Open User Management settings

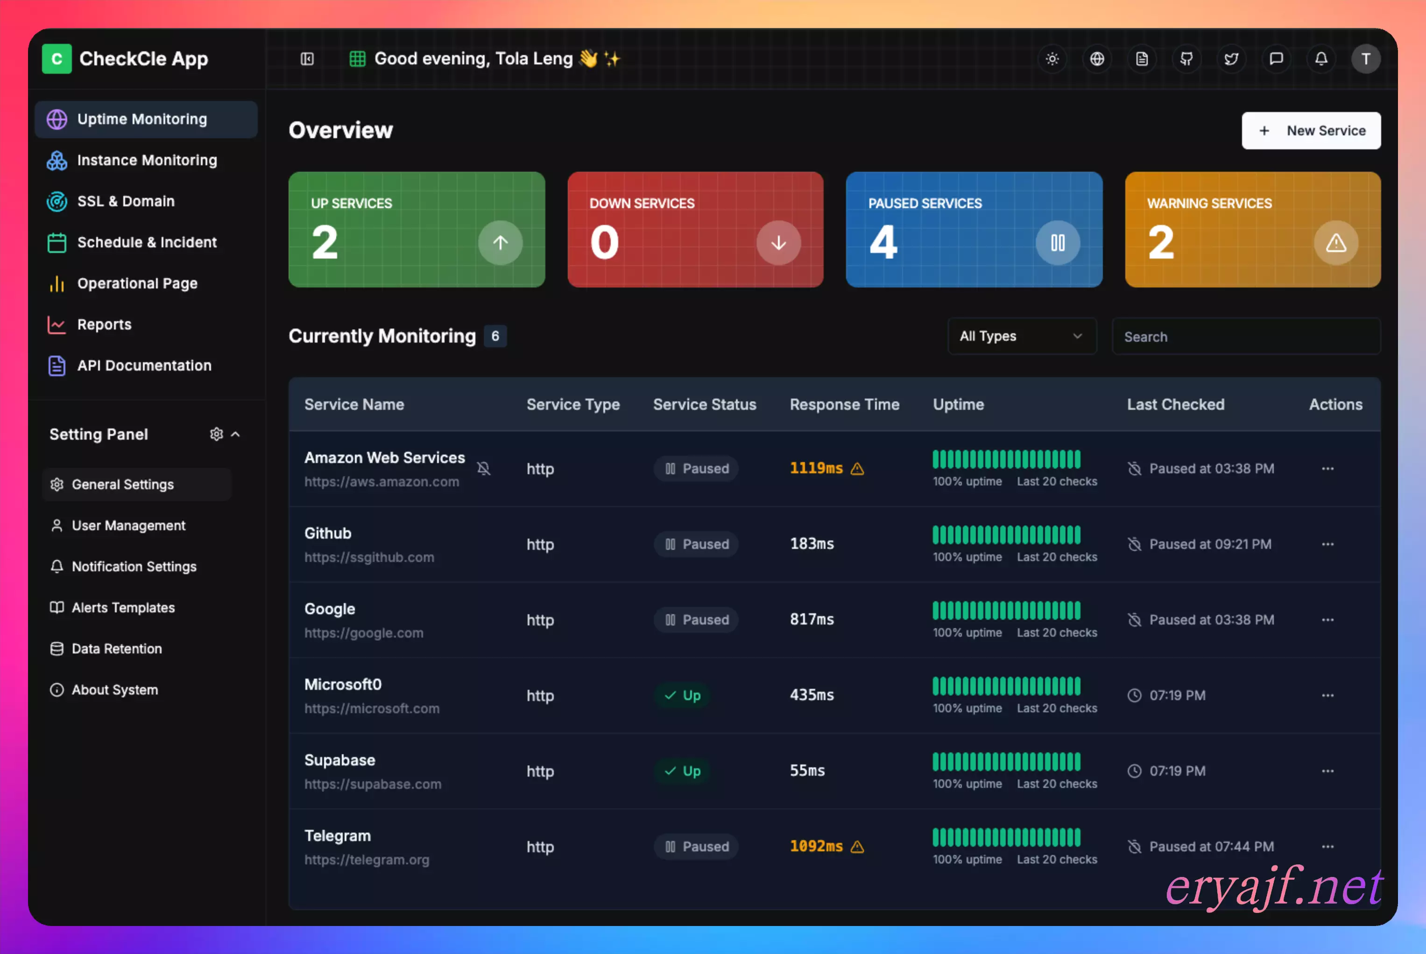[137, 526]
